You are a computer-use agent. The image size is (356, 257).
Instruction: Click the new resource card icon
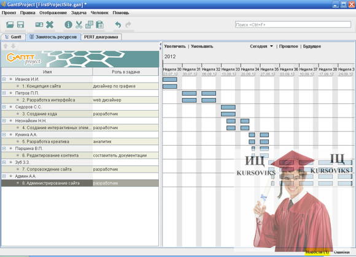[x=39, y=24]
